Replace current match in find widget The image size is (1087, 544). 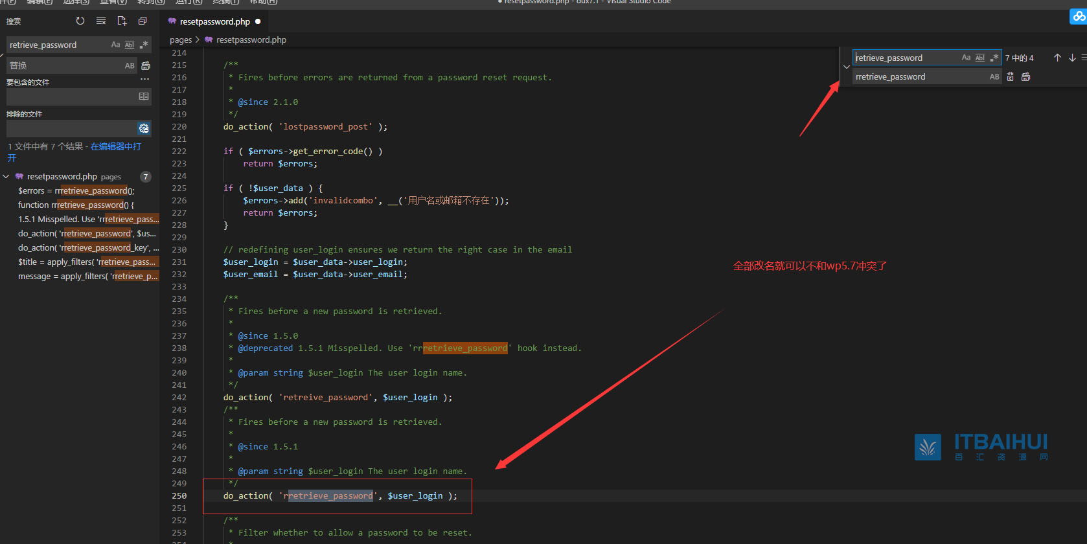[x=1011, y=76]
